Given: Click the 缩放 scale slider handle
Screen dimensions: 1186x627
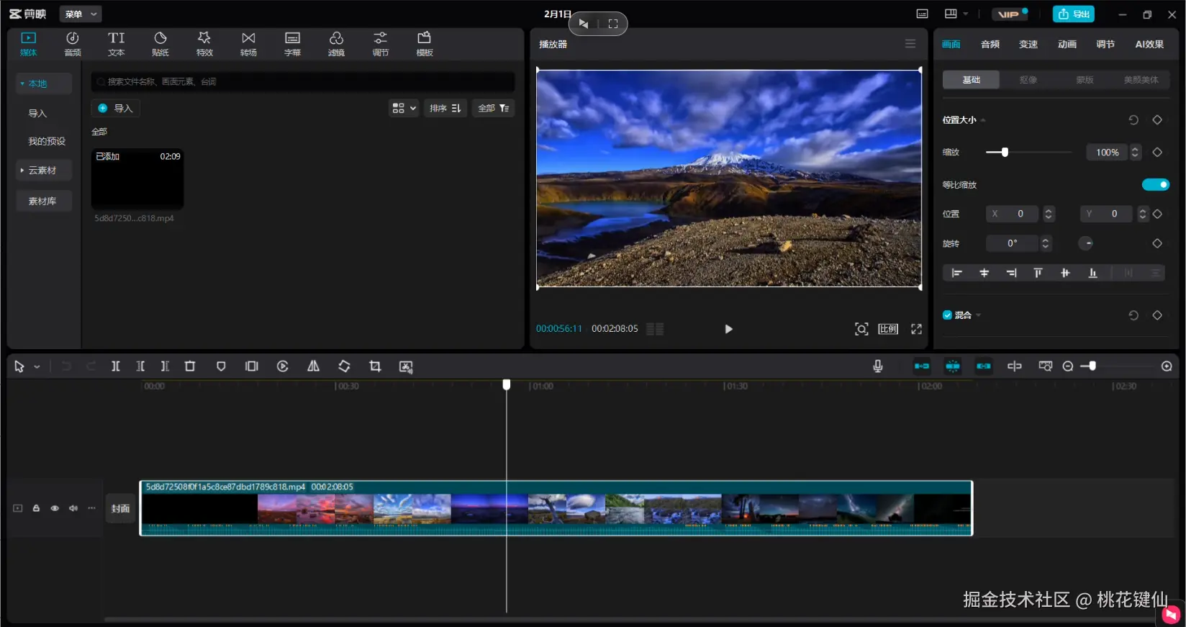Looking at the screenshot, I should click(1005, 152).
